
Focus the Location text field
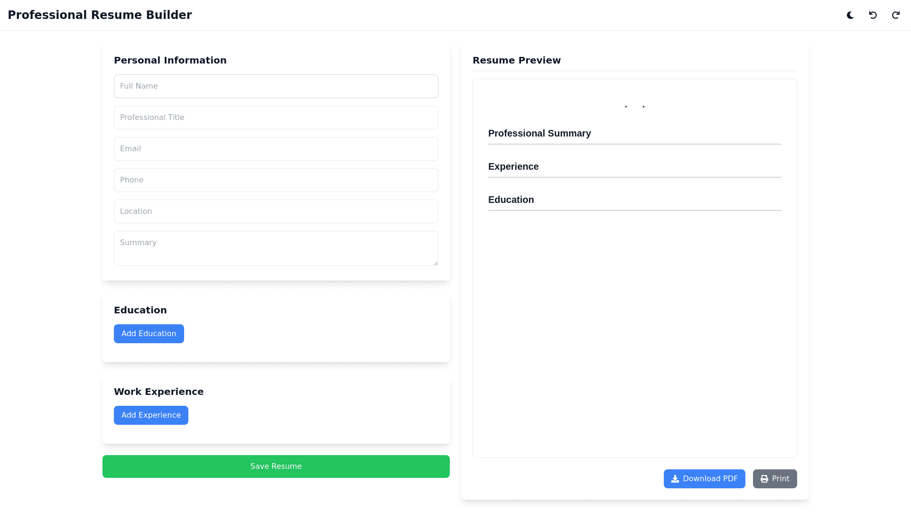276,211
